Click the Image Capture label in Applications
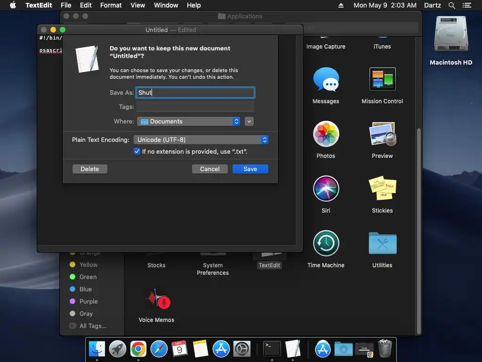Image resolution: width=482 pixels, height=362 pixels. click(x=326, y=47)
